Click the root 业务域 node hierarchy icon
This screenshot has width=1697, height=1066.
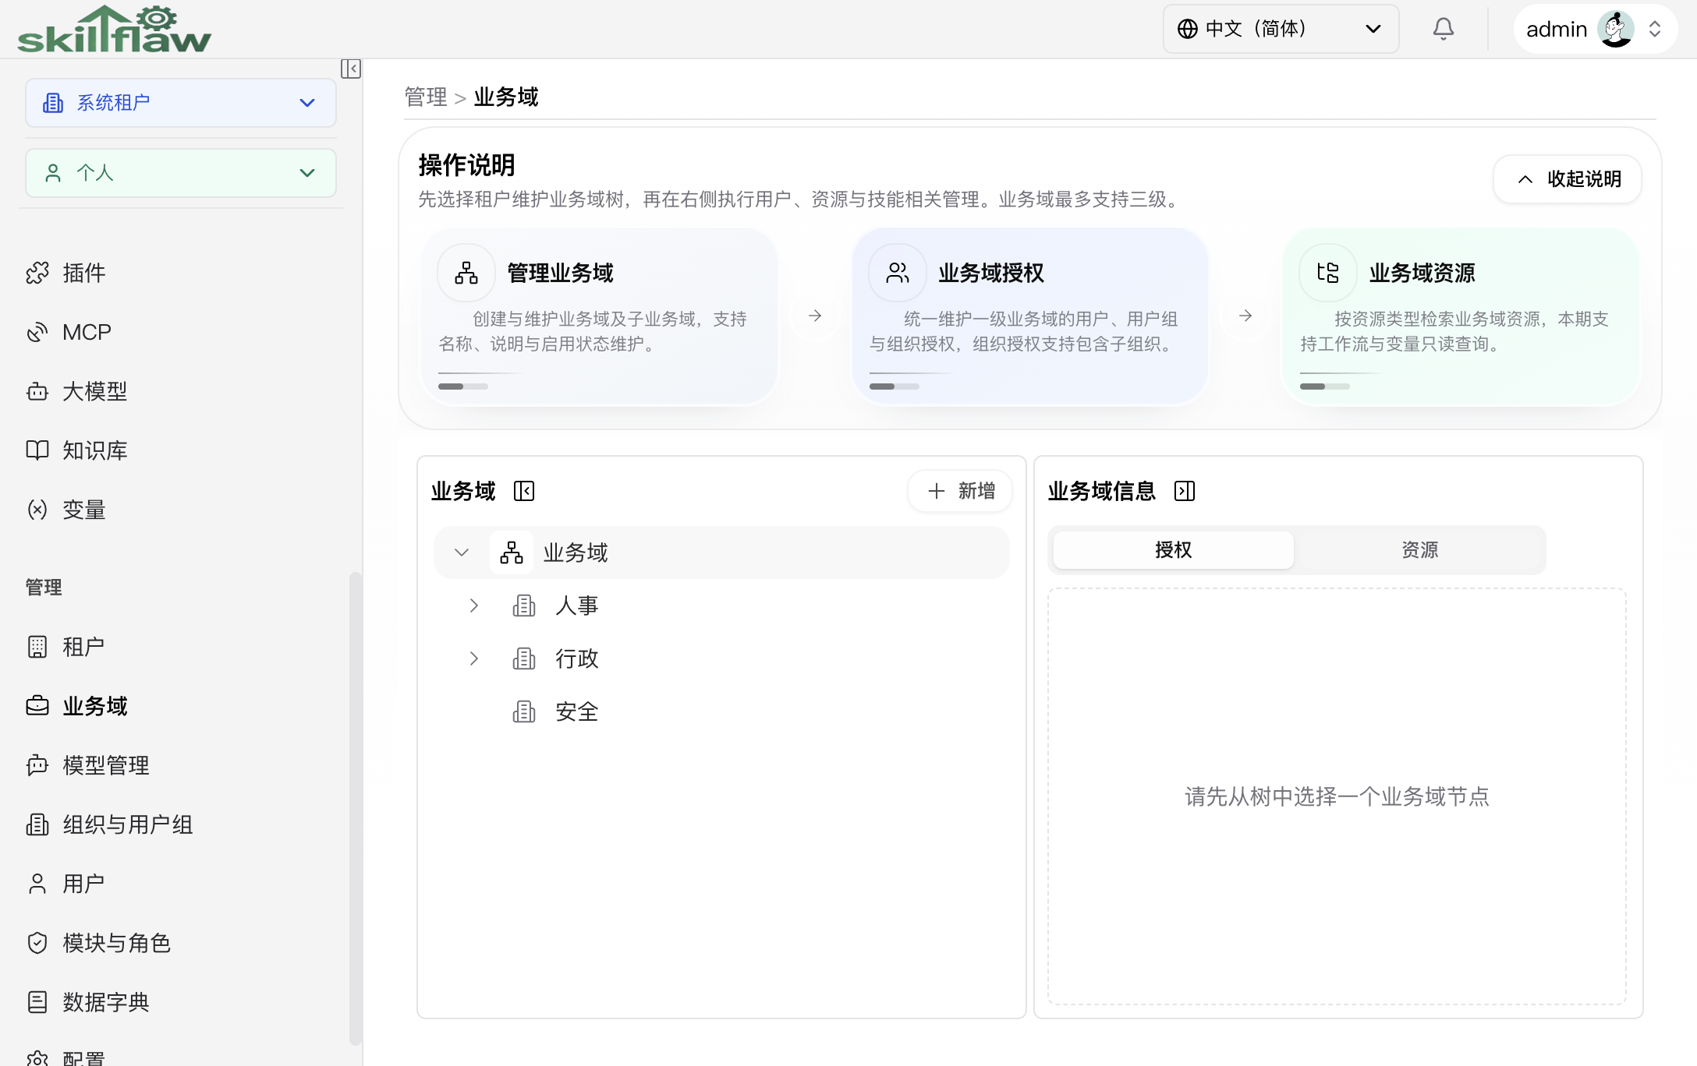pyautogui.click(x=512, y=552)
